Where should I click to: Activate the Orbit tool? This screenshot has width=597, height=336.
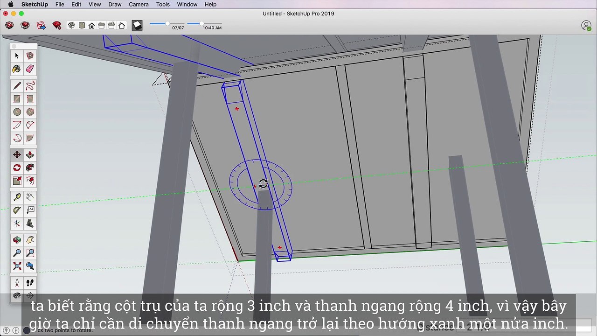pos(17,240)
